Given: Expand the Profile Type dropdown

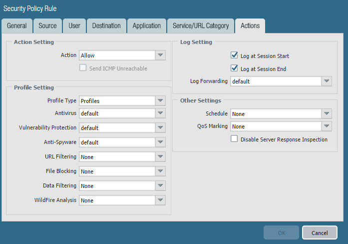Looking at the screenshot, I should pos(160,100).
